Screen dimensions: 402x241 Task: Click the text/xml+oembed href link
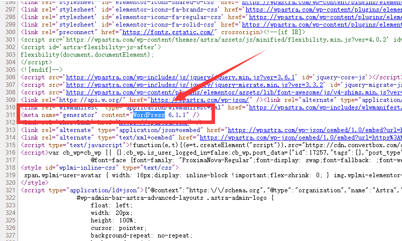click(x=311, y=137)
